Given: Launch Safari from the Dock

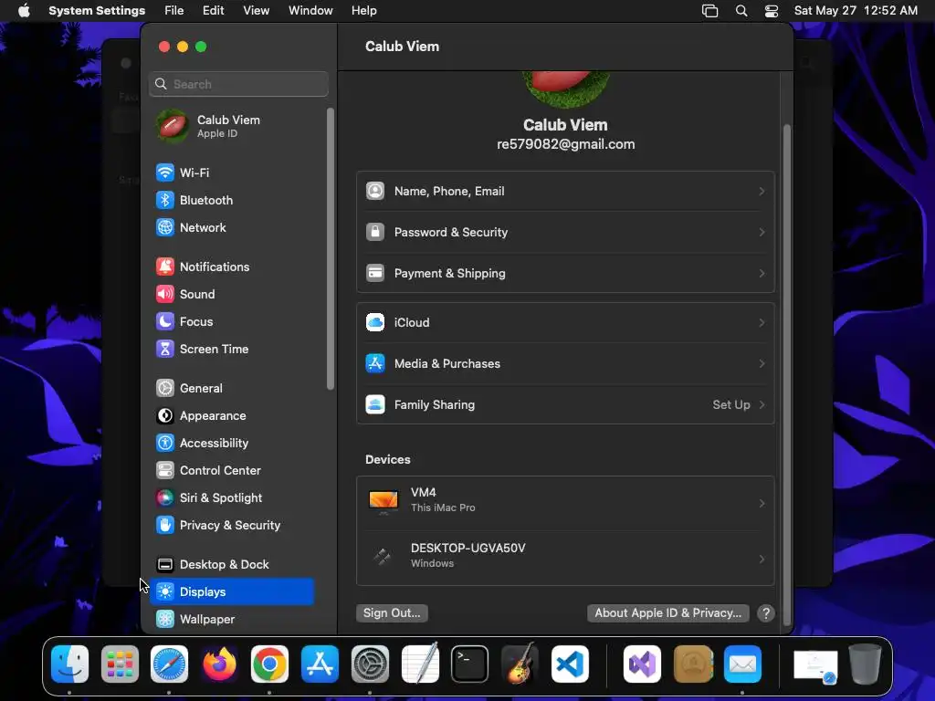Looking at the screenshot, I should pos(169,664).
